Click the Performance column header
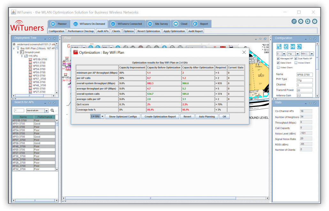The image size is (329, 211). (44, 117)
